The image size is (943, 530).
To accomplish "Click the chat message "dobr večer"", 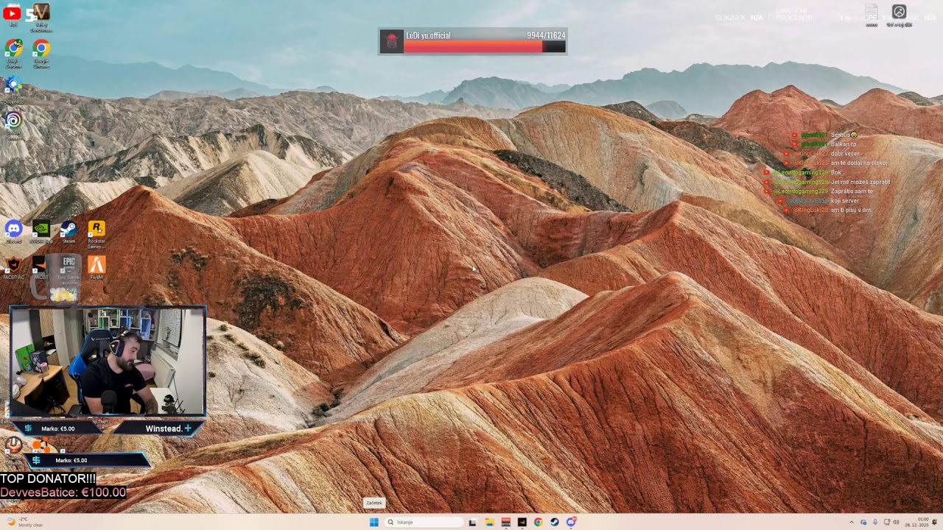I will (845, 154).
